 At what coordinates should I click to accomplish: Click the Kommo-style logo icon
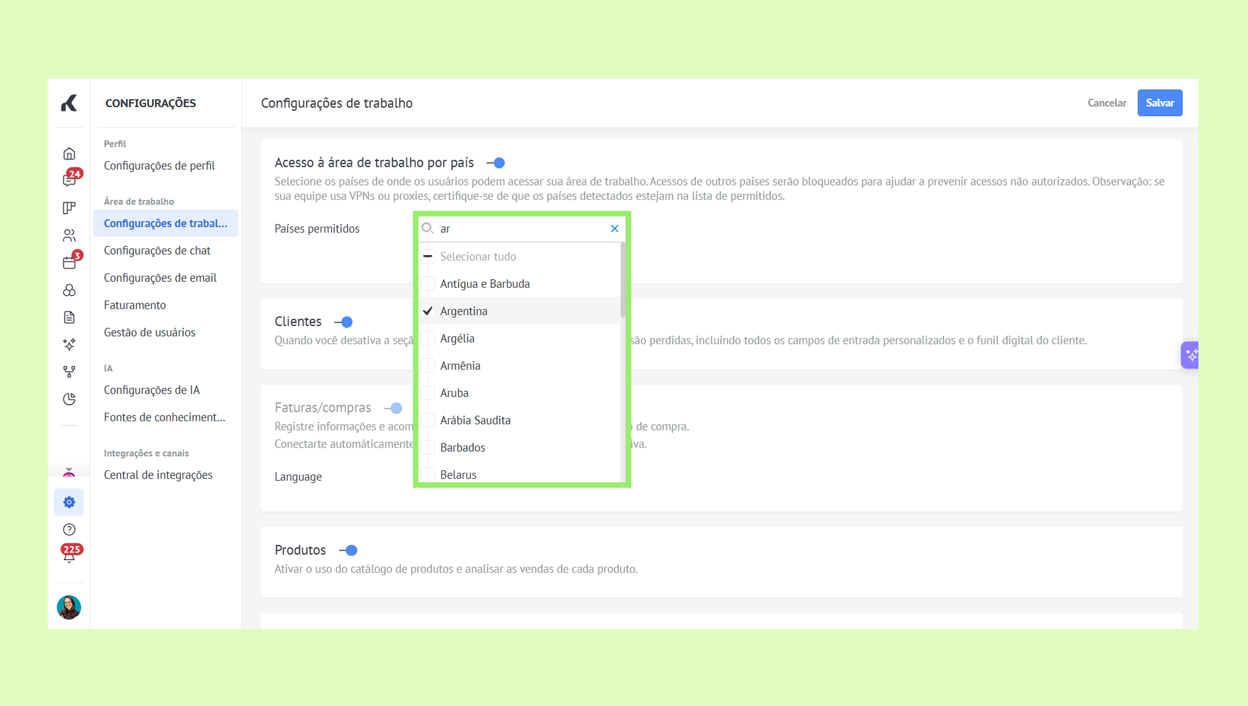pos(69,103)
